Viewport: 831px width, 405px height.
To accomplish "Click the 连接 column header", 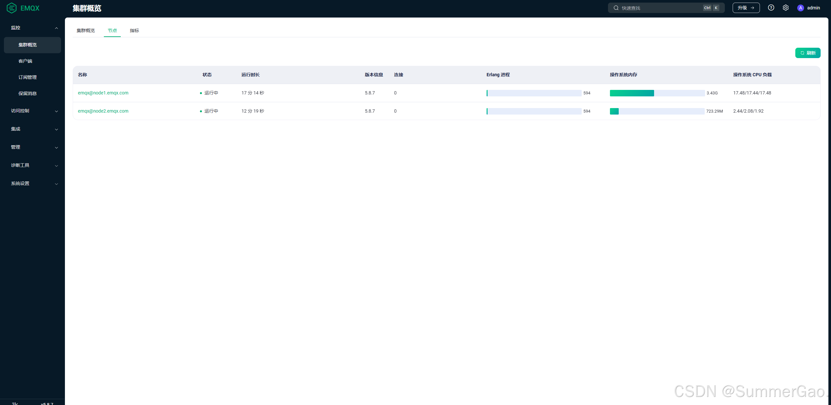I will click(399, 75).
